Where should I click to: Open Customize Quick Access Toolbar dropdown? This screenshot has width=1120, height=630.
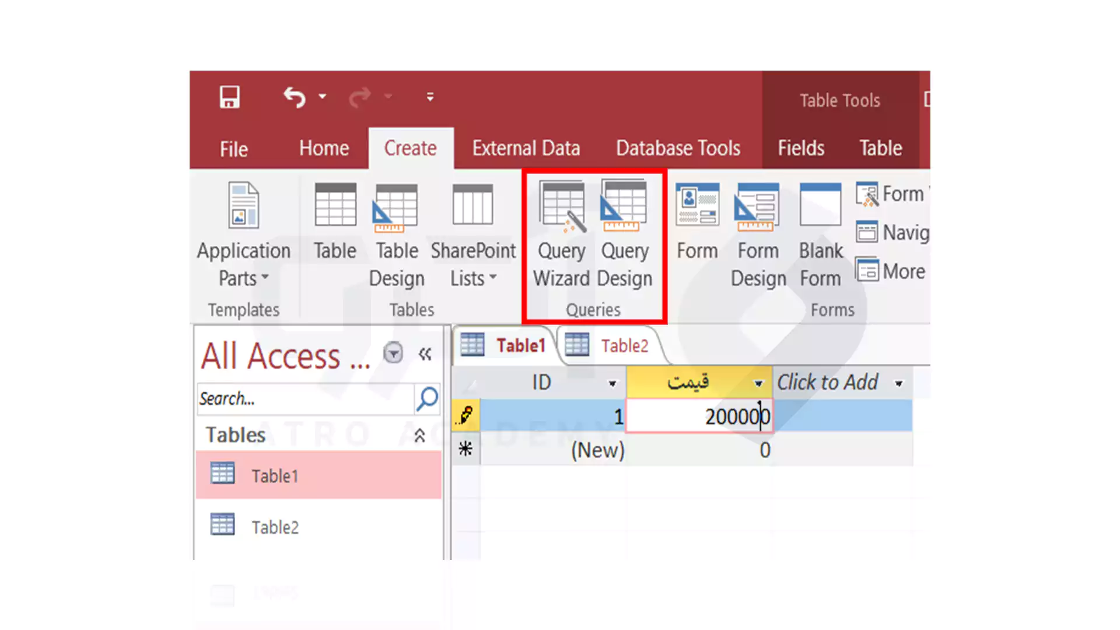[x=430, y=97]
